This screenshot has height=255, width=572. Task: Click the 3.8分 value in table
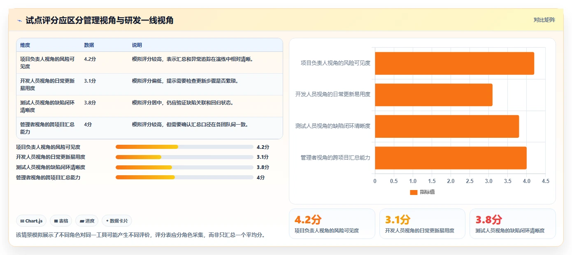(90, 102)
